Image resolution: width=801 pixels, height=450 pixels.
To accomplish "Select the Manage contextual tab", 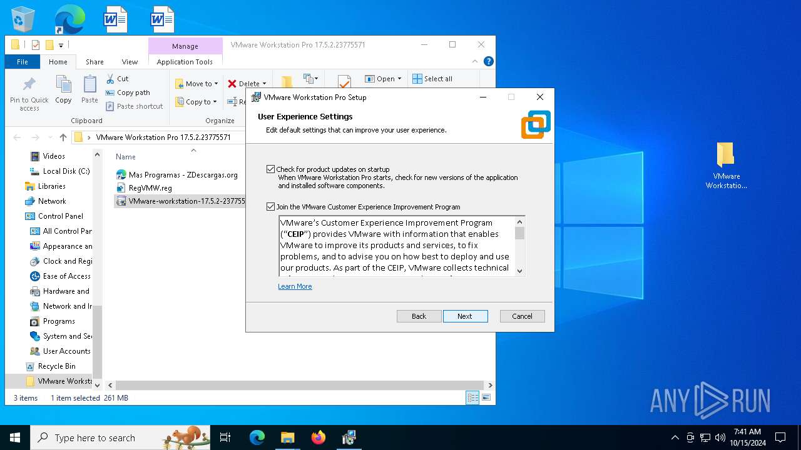I will (x=185, y=46).
